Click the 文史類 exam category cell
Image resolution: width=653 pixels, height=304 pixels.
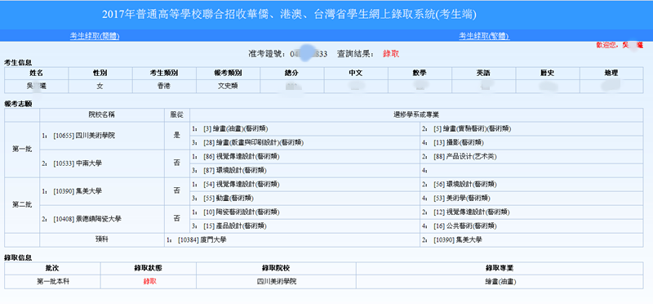(229, 87)
